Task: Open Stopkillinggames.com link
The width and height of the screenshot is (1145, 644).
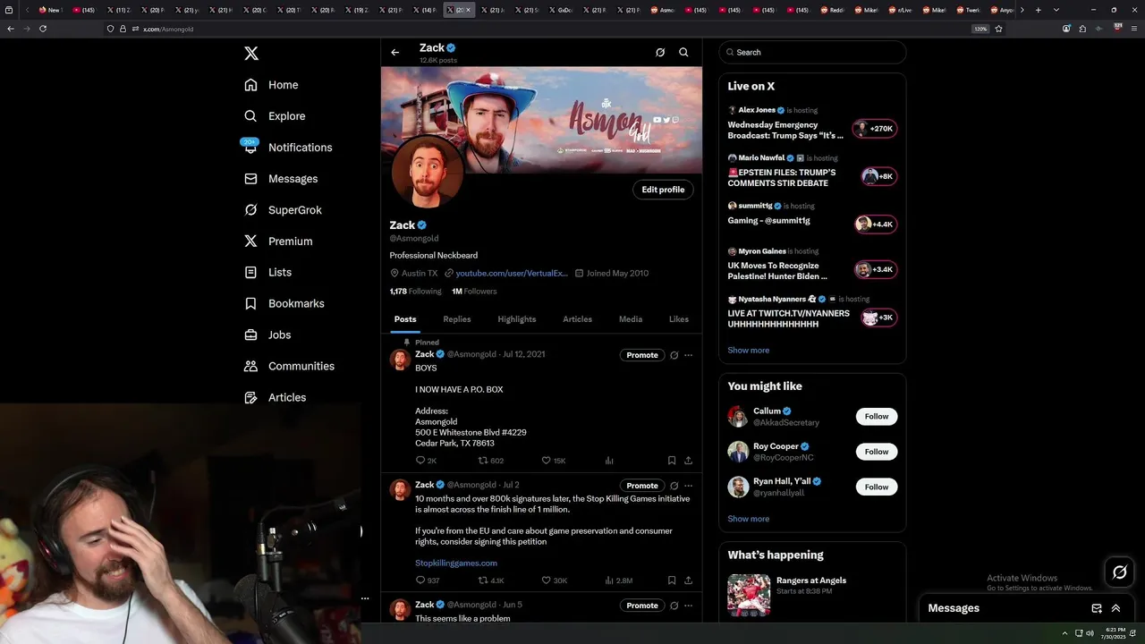Action: [x=456, y=563]
